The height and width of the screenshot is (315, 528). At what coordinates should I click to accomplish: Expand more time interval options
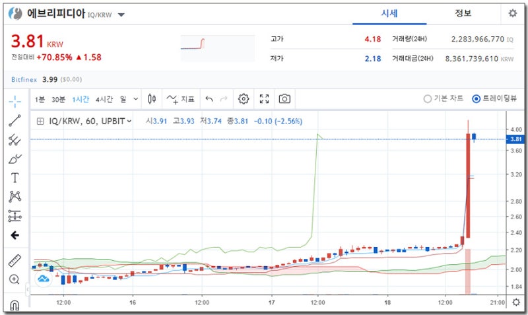tap(135, 99)
